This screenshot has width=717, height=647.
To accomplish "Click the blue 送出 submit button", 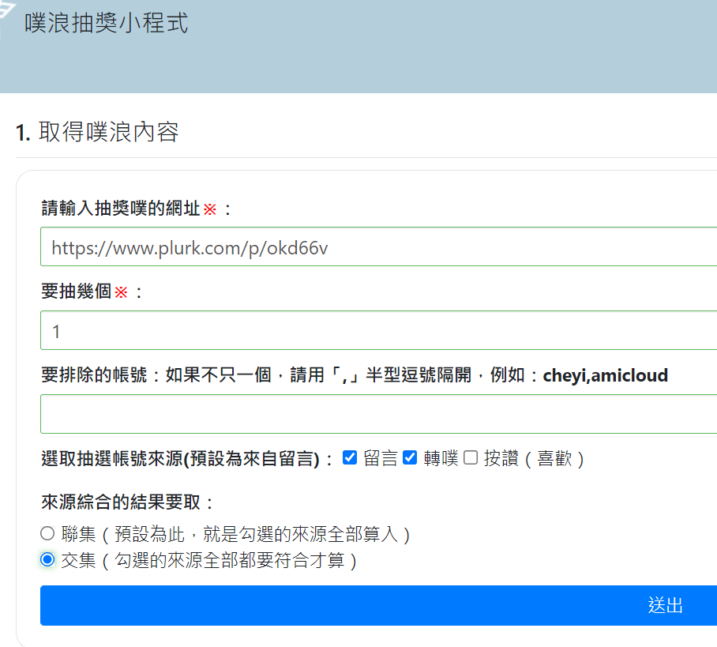I will coord(378,605).
